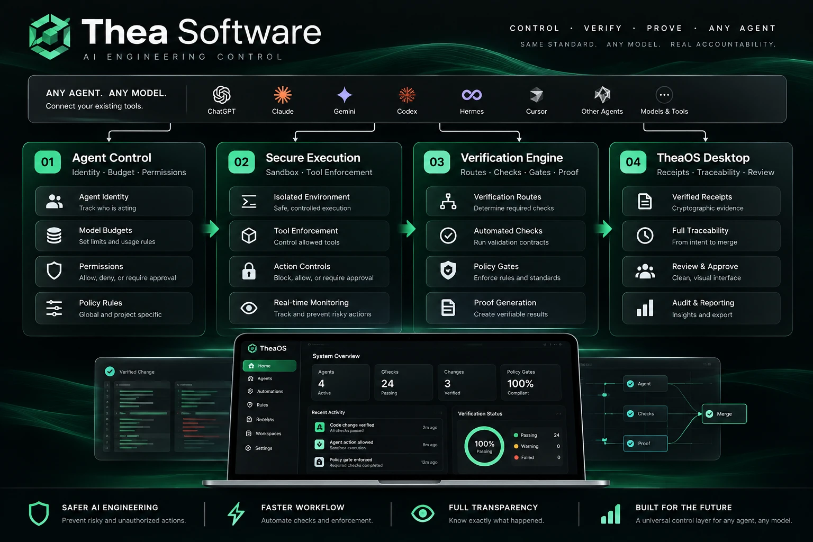Click the Recent Activity heading
The height and width of the screenshot is (542, 813).
(328, 412)
